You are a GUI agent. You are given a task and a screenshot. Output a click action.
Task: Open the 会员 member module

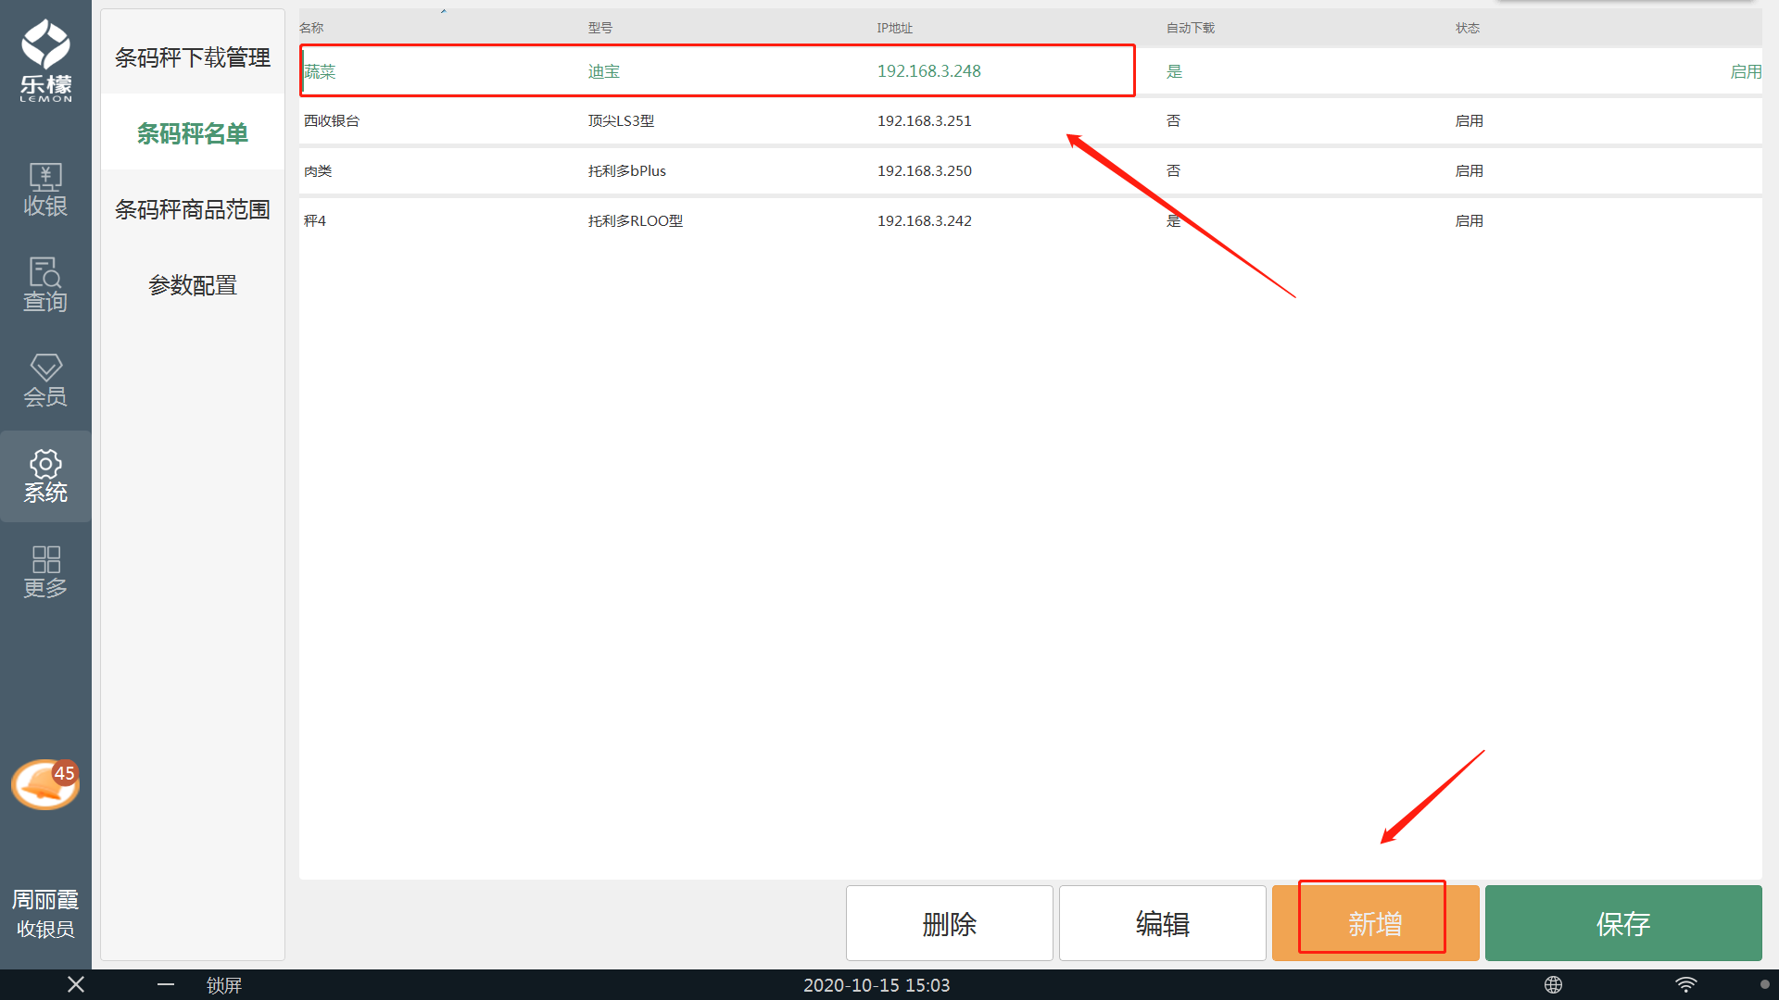45,381
